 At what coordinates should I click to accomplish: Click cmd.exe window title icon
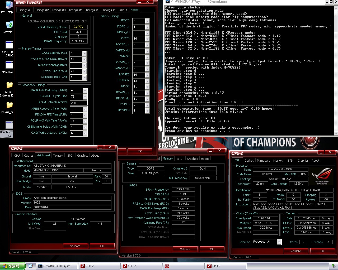tap(167, 2)
